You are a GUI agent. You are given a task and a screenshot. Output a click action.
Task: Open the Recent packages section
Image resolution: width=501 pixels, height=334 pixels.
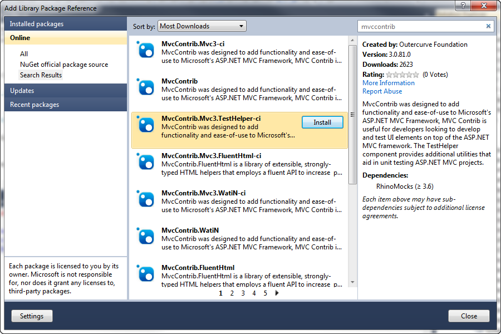(66, 105)
